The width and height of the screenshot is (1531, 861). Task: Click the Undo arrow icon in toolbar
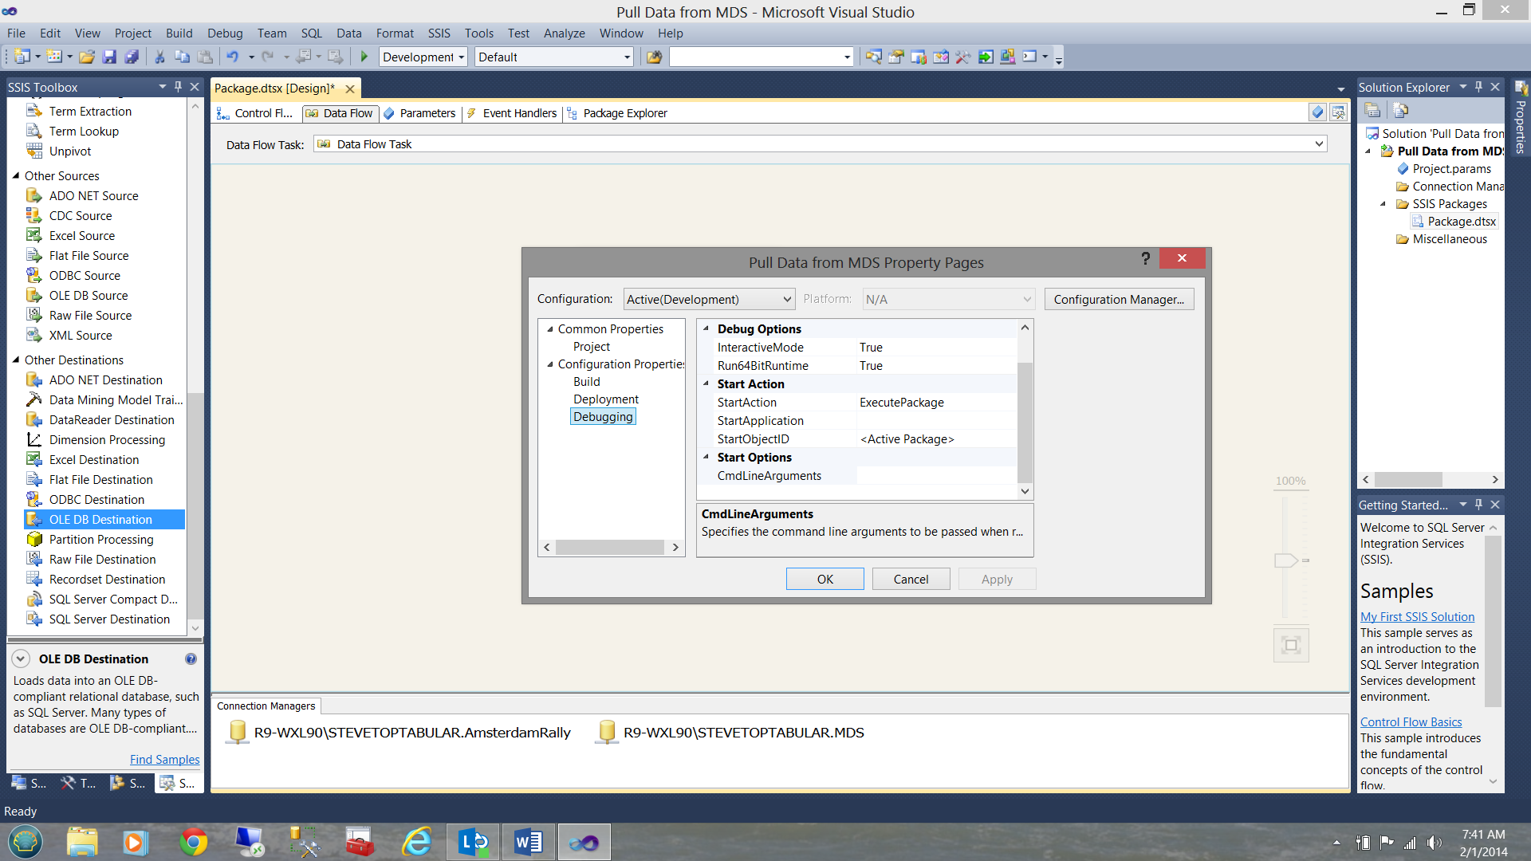(x=233, y=57)
